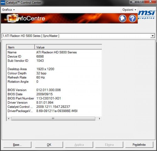Minimize the Catalyst Control Center window

(133, 2)
